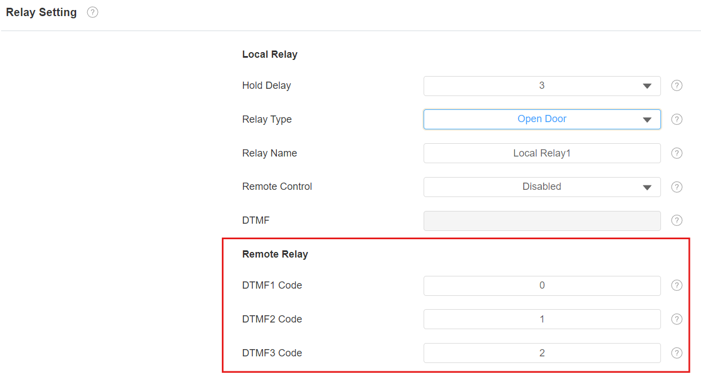
Task: Open help icon next to Relay Setting title
Action: tap(93, 12)
